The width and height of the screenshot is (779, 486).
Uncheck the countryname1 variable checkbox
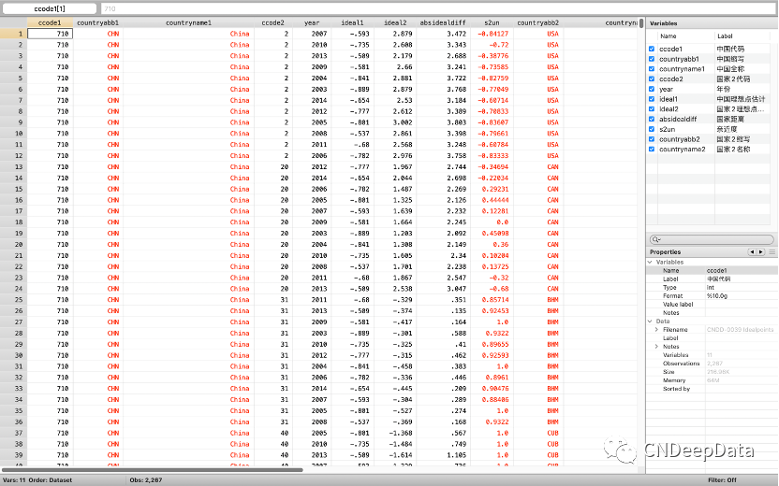point(652,69)
